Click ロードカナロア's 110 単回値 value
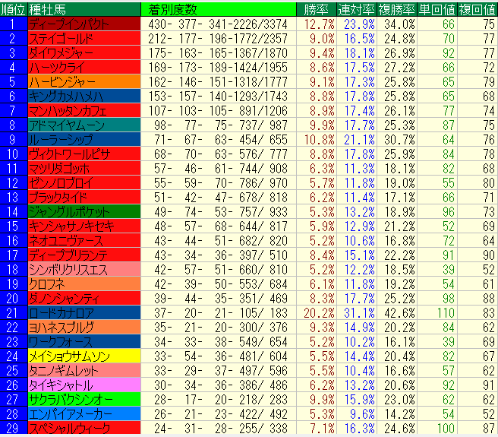The width and height of the screenshot is (498, 437). [x=446, y=313]
